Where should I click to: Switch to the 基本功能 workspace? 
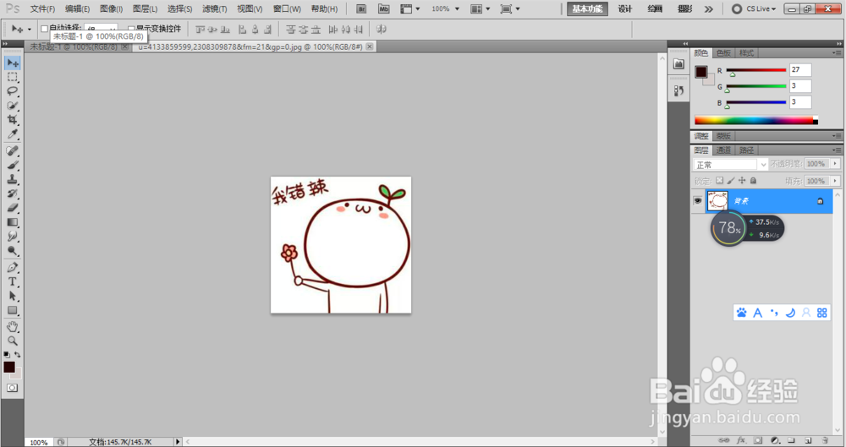tap(587, 8)
